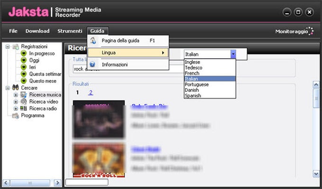Click the Ricerca video film reel icon
The height and width of the screenshot is (189, 322).
(24, 101)
